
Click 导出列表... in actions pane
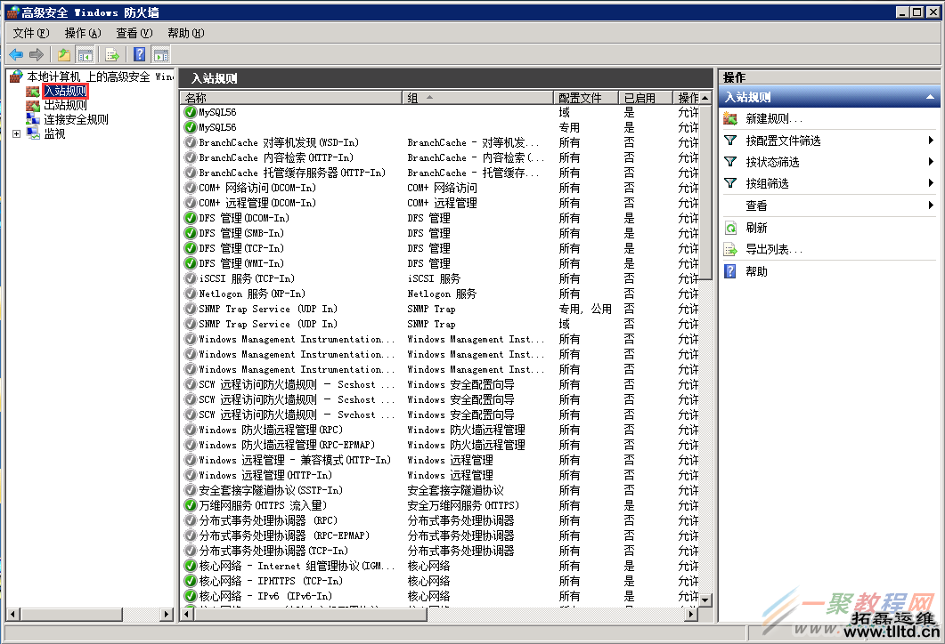pyautogui.click(x=774, y=250)
